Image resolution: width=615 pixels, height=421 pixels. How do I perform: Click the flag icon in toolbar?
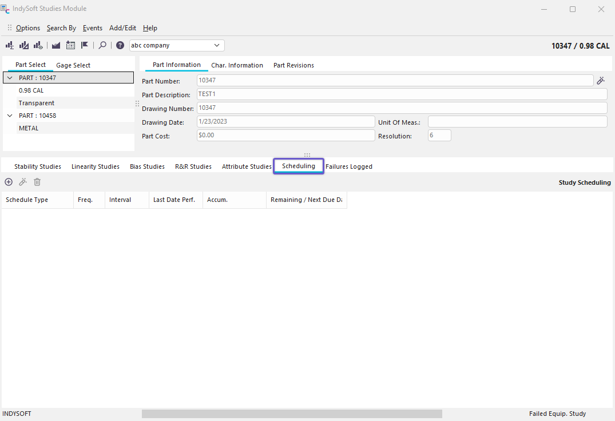(x=85, y=45)
